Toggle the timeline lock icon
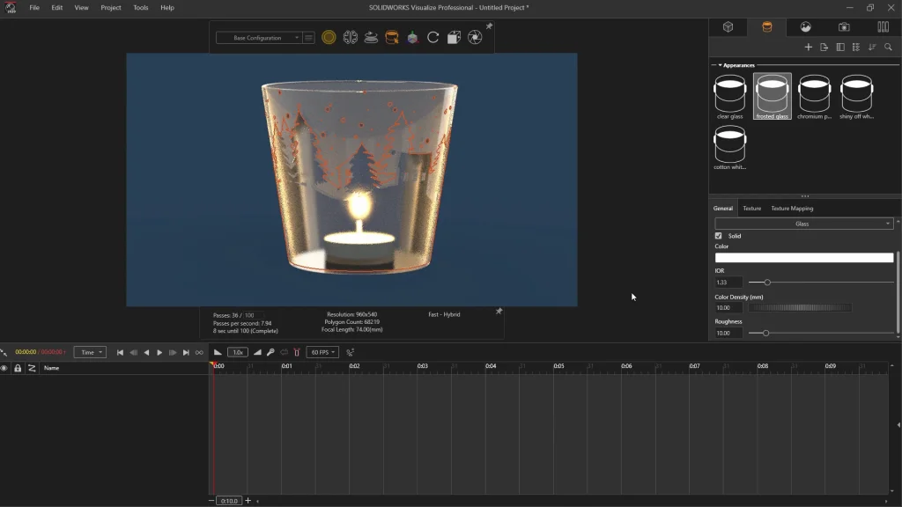Viewport: 902px width, 507px height. 18,368
